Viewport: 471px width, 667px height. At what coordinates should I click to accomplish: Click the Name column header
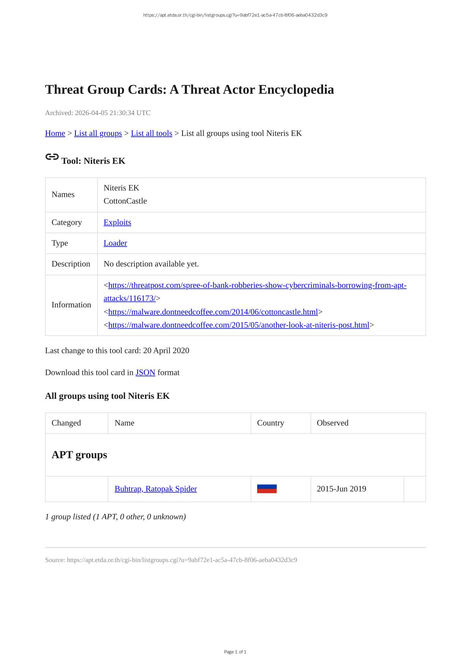124,423
